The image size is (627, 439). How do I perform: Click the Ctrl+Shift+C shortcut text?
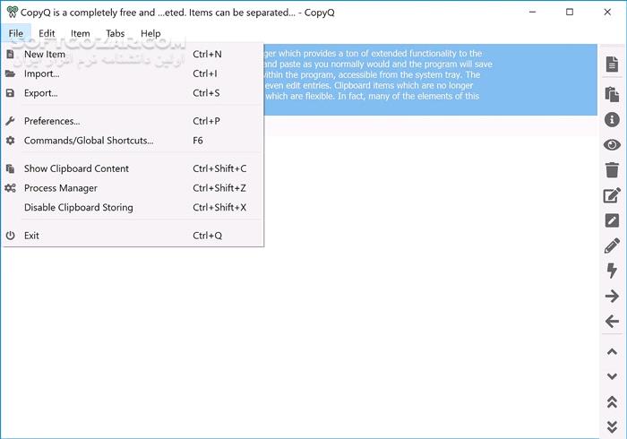click(219, 168)
